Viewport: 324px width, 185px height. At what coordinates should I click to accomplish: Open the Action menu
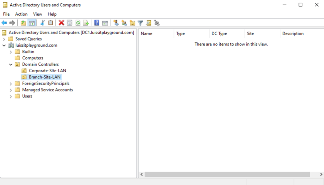pos(21,14)
